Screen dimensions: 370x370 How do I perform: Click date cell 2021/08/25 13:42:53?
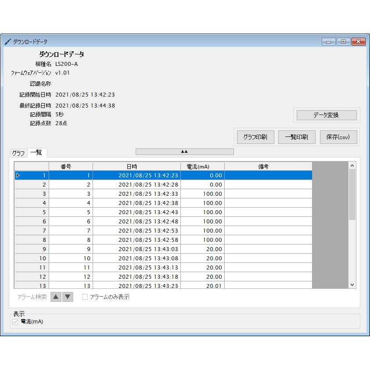pos(137,230)
